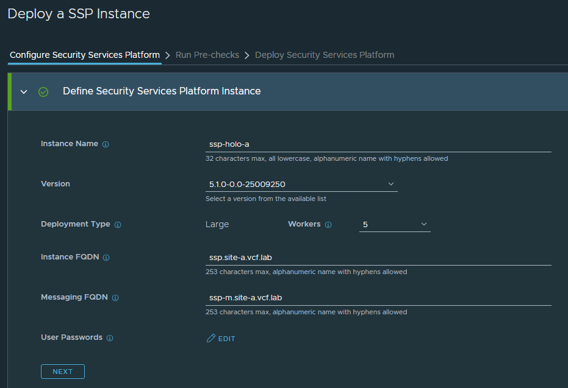Open the Instance Name info tooltip icon
The height and width of the screenshot is (388, 568).
pos(106,144)
